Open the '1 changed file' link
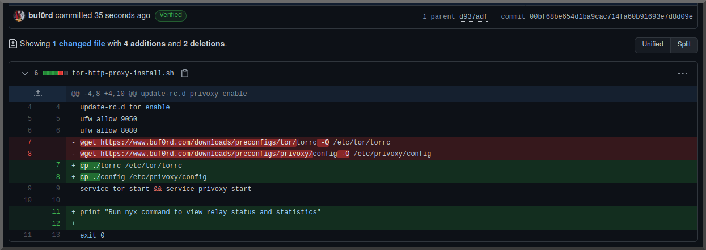The height and width of the screenshot is (250, 706). click(x=79, y=44)
